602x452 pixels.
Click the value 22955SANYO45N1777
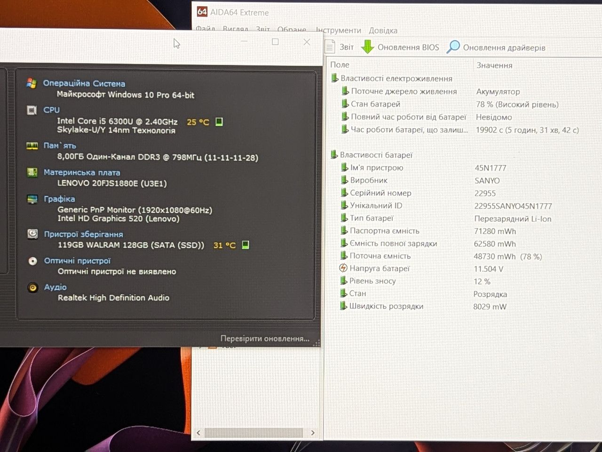coord(513,206)
